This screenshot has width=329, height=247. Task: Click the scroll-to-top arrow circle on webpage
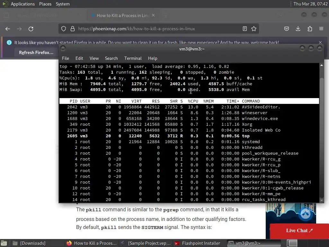tap(305, 214)
